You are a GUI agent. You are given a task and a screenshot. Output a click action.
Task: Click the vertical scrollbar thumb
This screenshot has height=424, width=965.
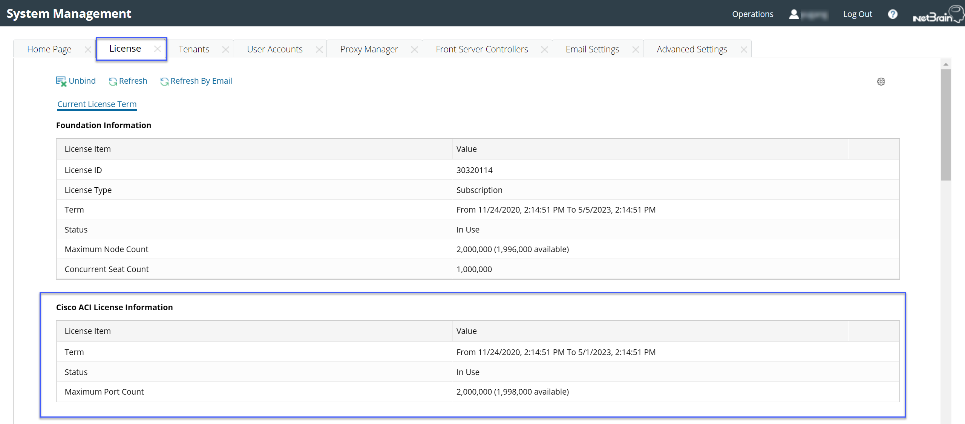(945, 124)
